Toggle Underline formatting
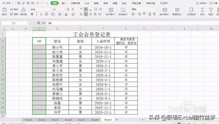 pos(41,14)
